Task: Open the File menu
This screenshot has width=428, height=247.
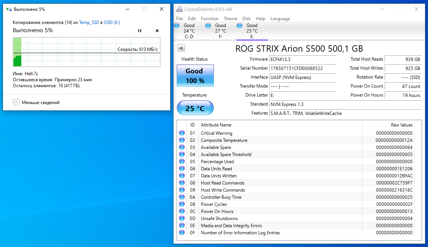Action: coord(180,19)
